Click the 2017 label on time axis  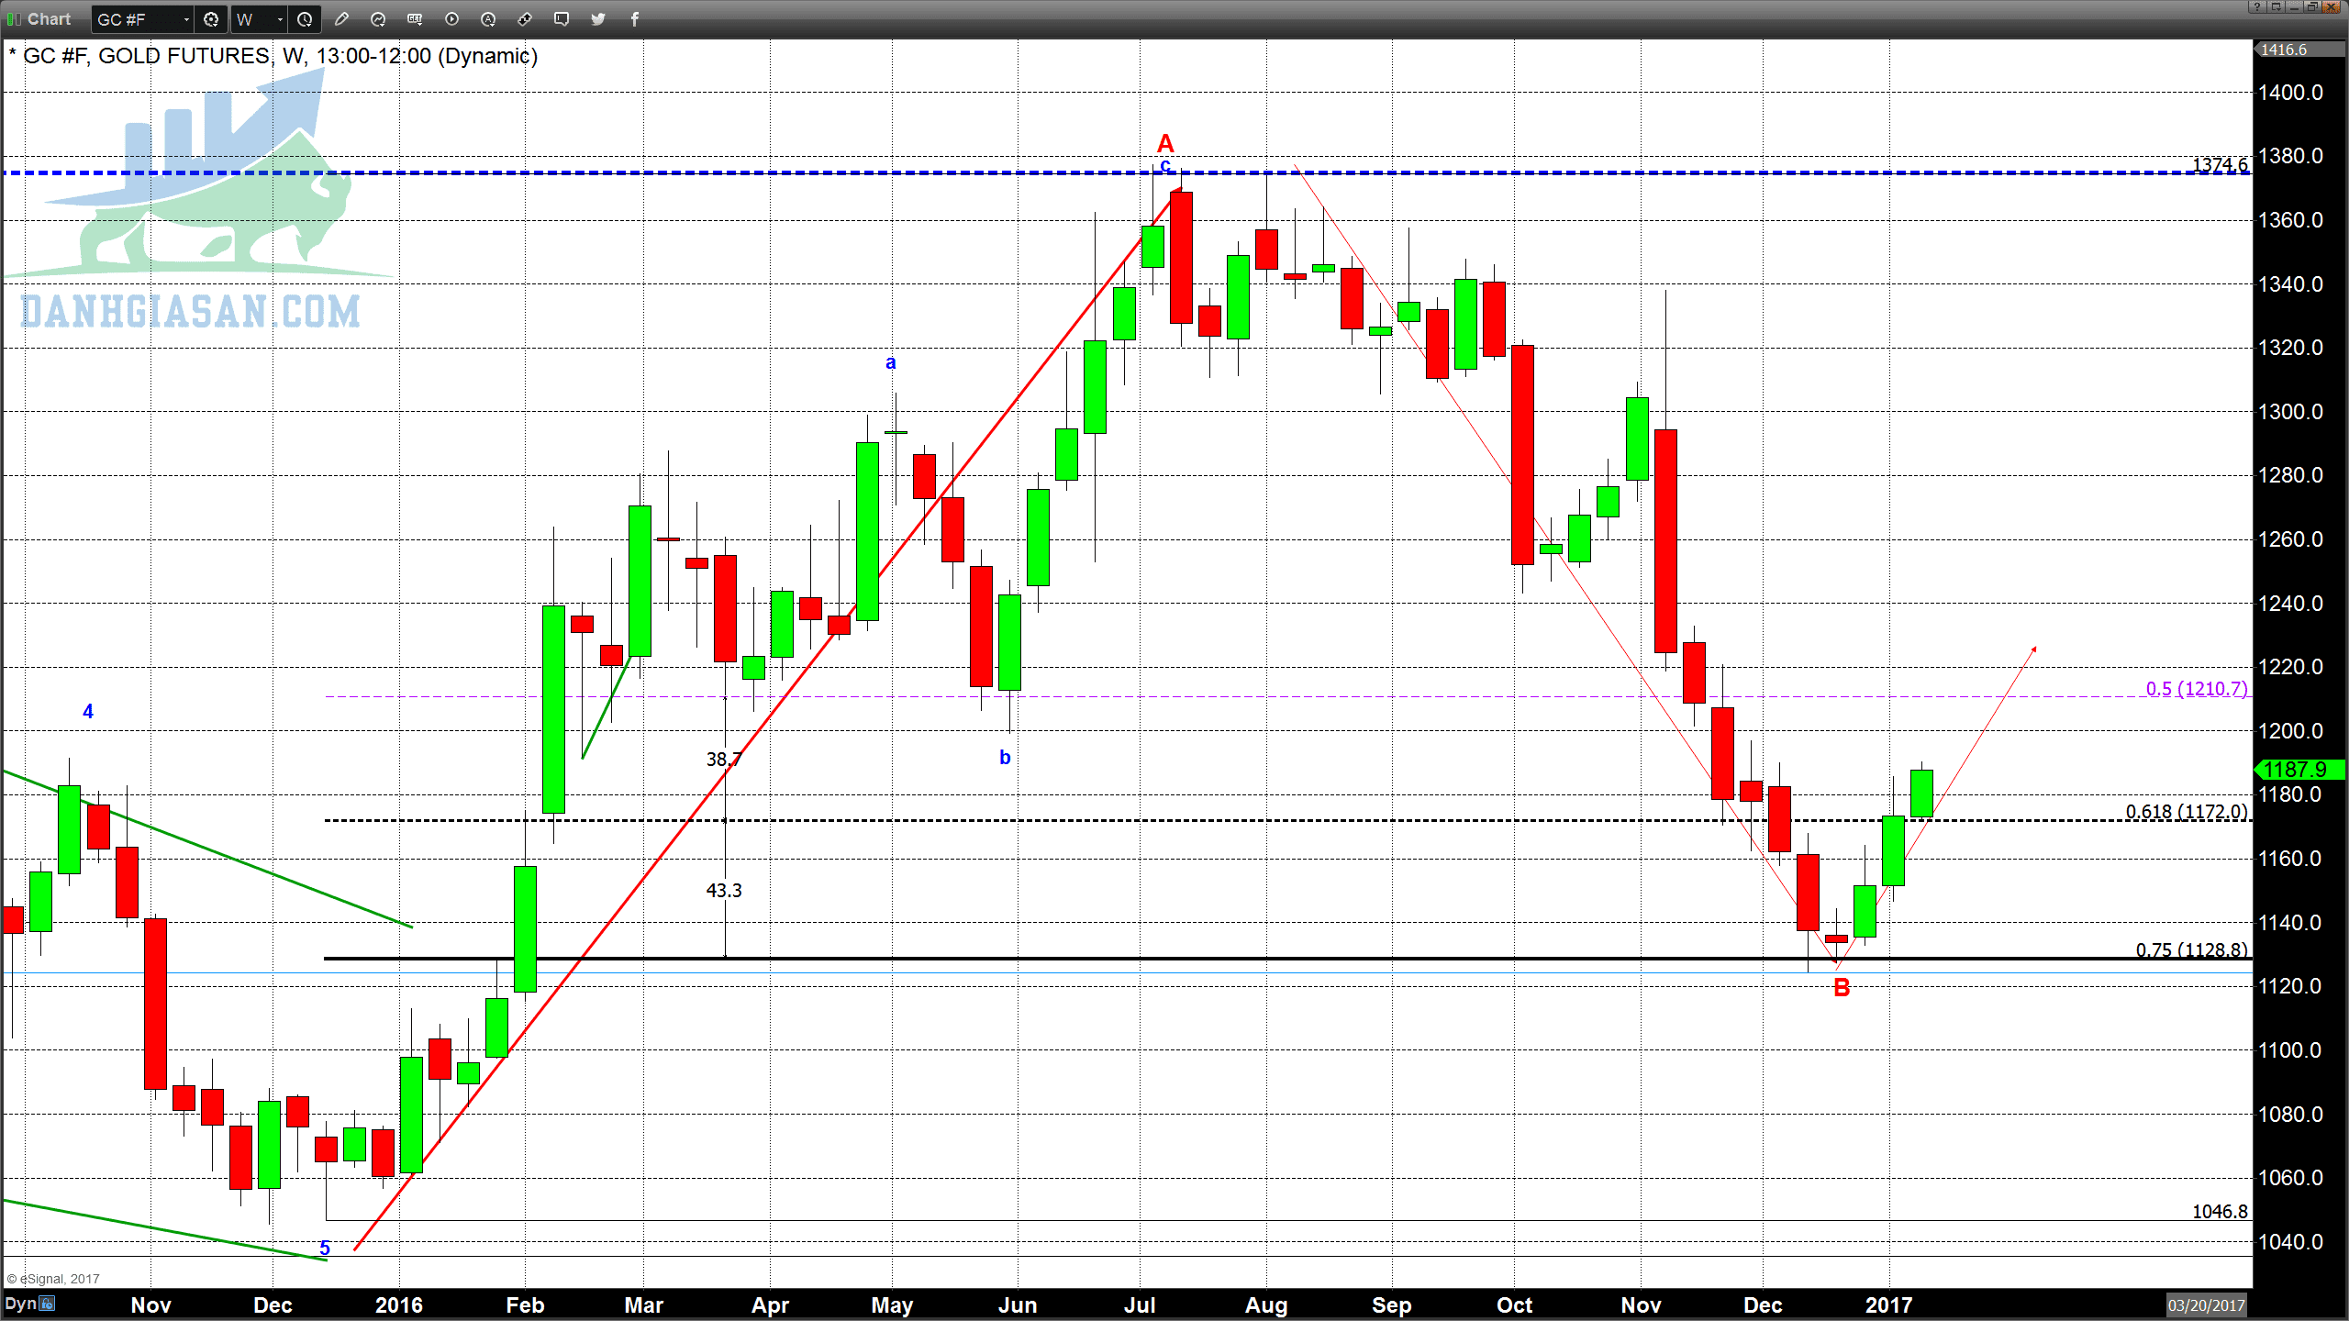pos(1888,1305)
